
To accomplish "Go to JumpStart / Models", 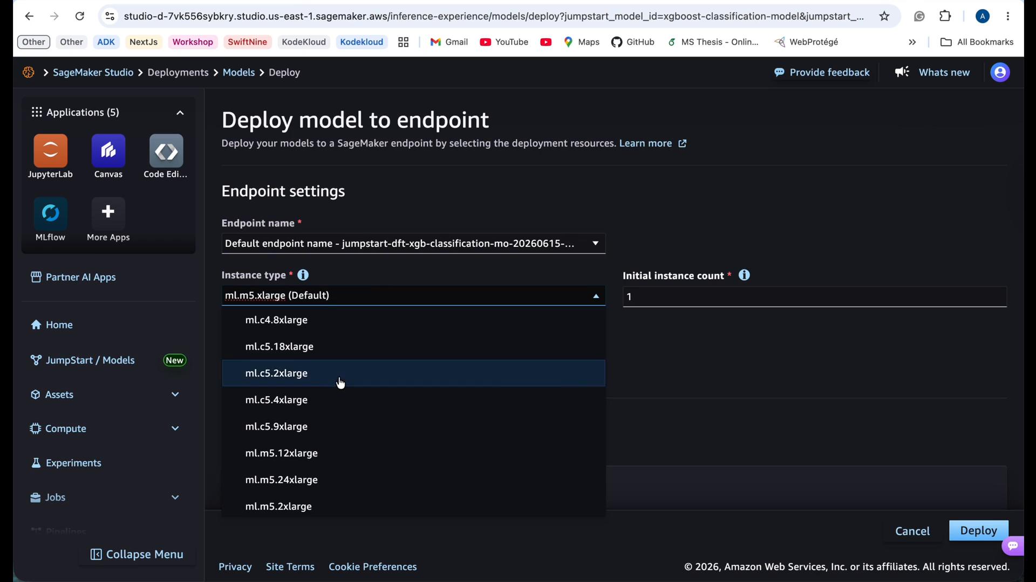I will tap(90, 361).
